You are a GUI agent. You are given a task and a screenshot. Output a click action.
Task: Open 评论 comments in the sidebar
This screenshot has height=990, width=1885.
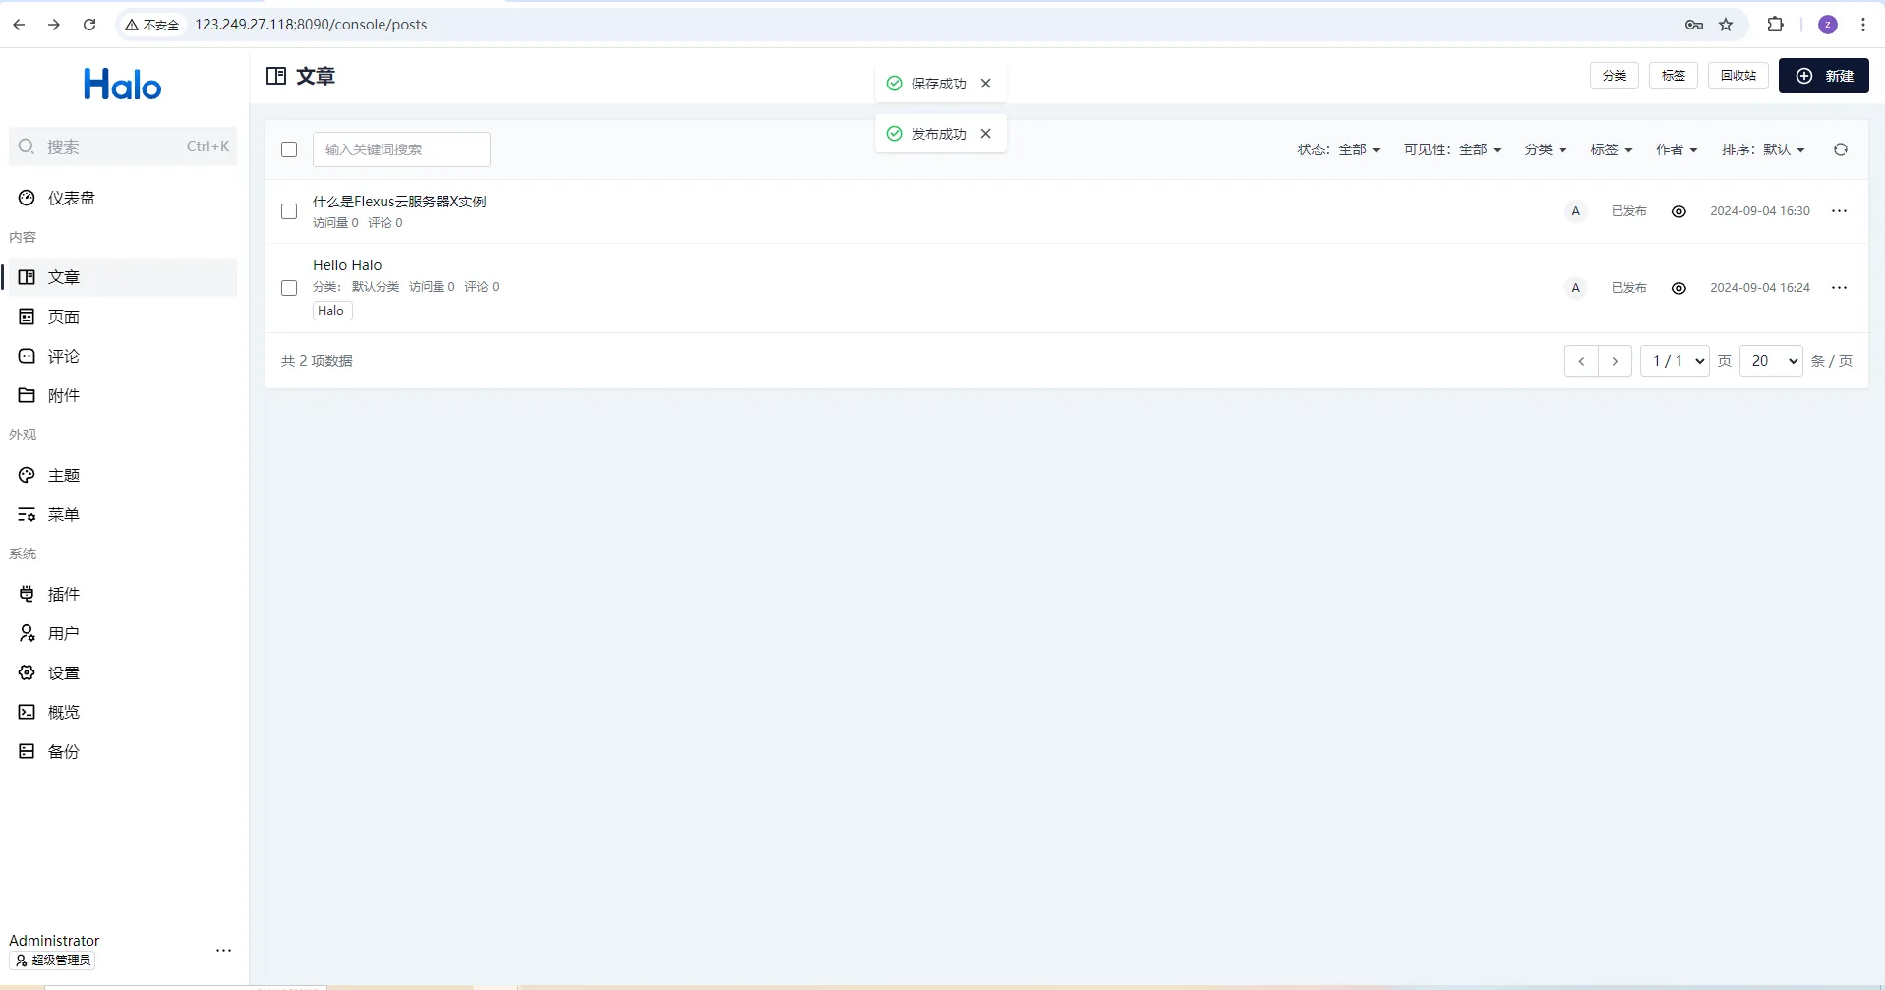123,356
